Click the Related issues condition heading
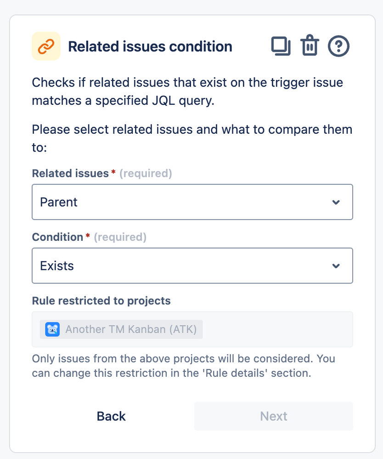 point(150,46)
